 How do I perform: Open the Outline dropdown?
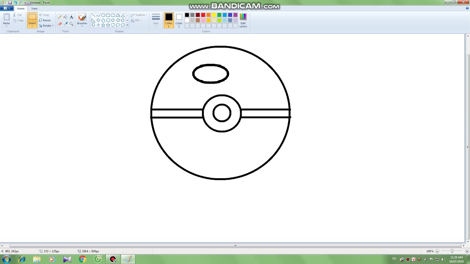(139, 15)
